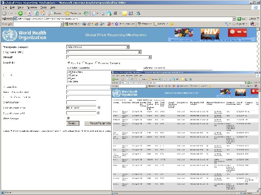Select the Region radio button
The height and width of the screenshot is (195, 261).
pos(83,63)
